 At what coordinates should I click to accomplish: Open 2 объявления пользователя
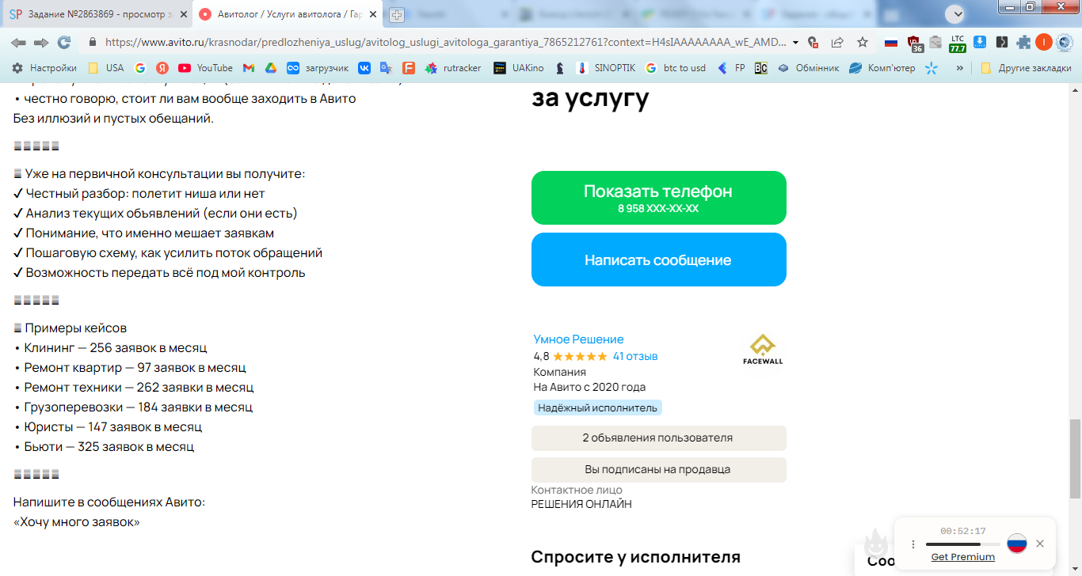click(x=659, y=438)
